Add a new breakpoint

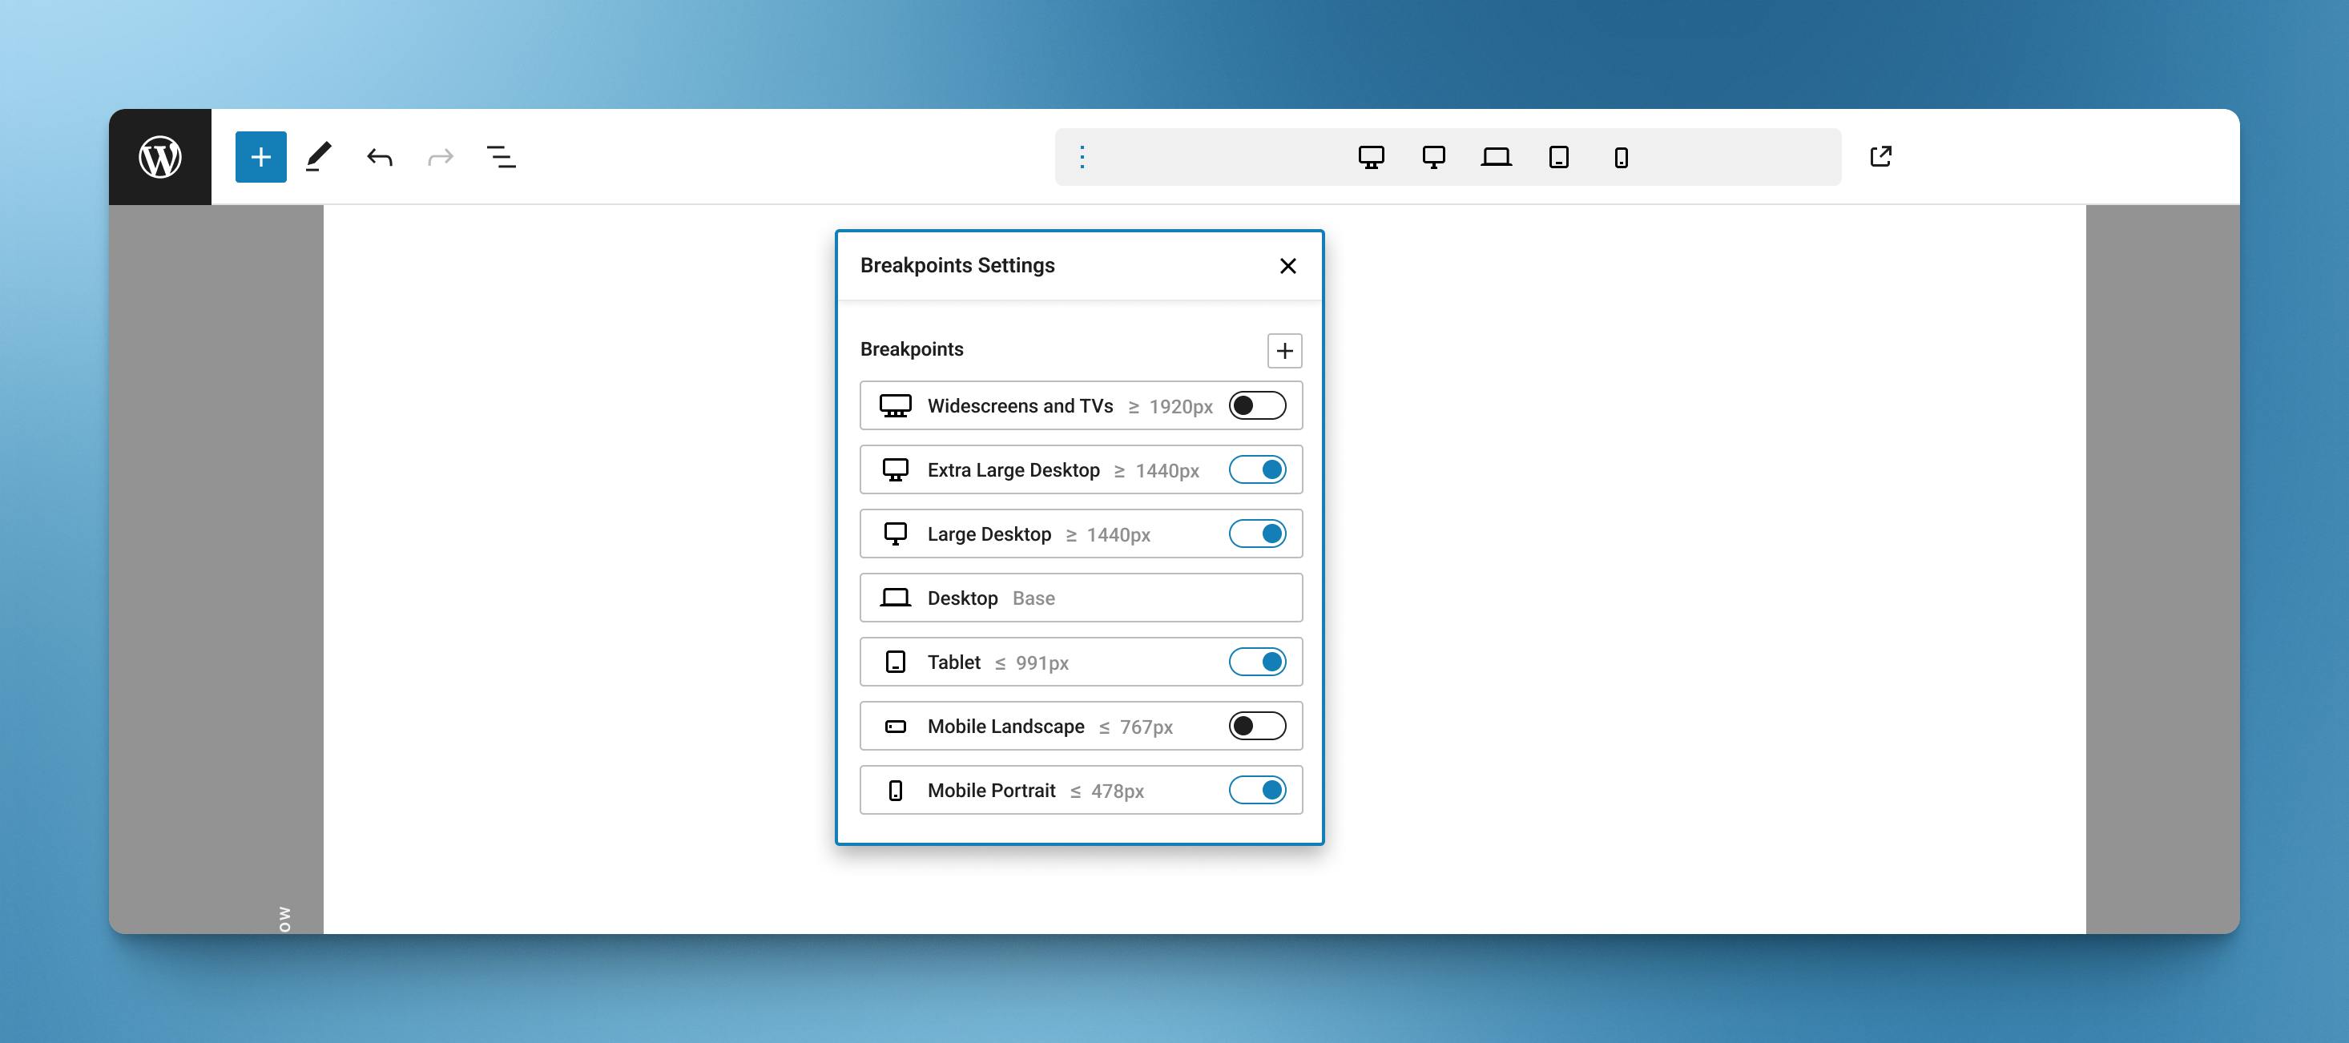[x=1284, y=350]
